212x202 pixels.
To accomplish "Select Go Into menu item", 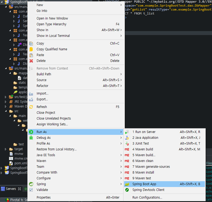I will pos(76,11).
